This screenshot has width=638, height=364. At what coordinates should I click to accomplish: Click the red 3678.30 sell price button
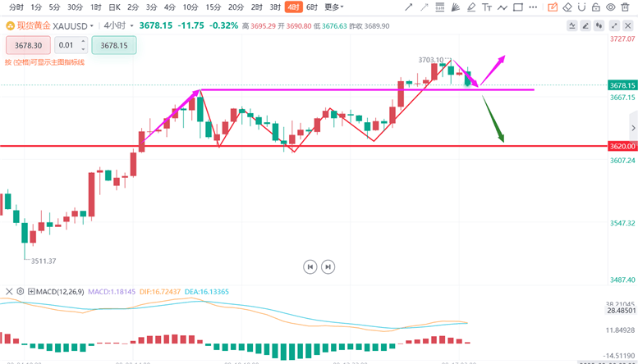tap(28, 45)
